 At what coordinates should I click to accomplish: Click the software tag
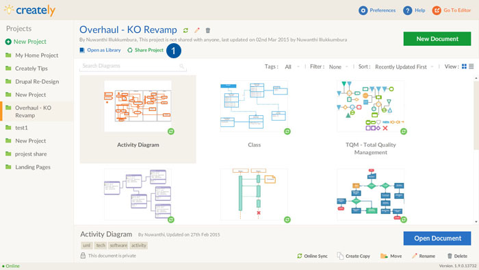coord(118,245)
